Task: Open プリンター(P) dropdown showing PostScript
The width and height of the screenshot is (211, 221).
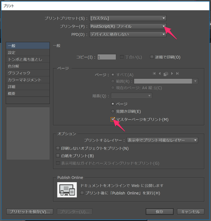Action: click(128, 26)
